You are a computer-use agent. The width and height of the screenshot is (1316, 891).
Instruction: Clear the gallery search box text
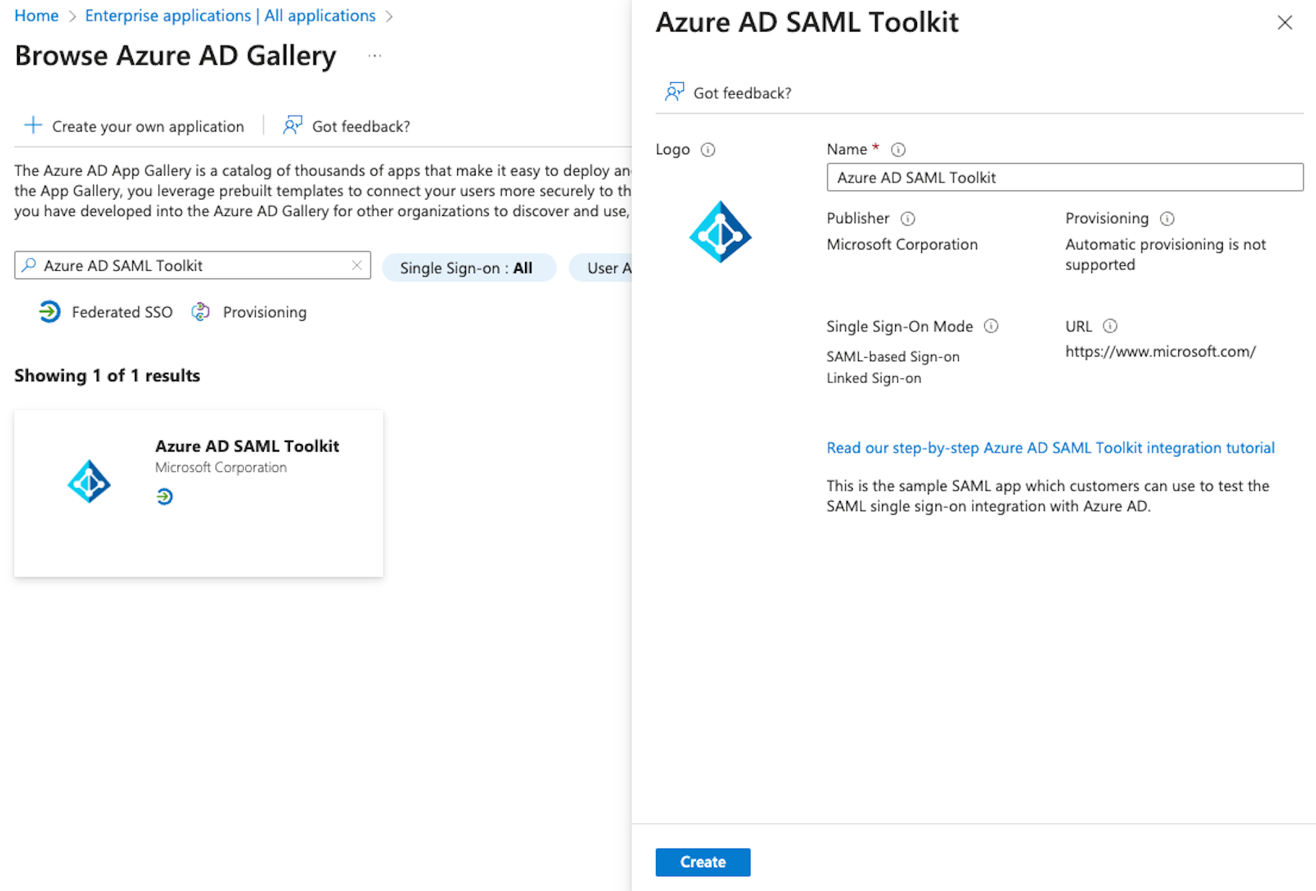pos(356,265)
